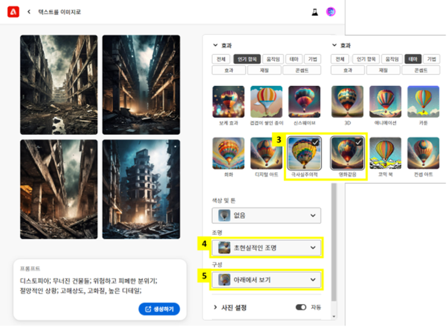Switch to the 움직임 tab above 보케 효과
This screenshot has height=328, width=448.
coord(273,59)
